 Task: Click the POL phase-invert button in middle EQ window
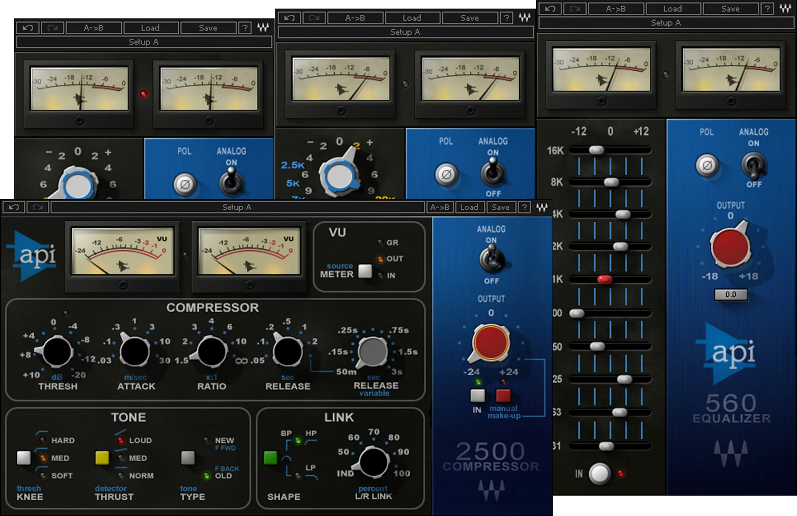tap(446, 174)
